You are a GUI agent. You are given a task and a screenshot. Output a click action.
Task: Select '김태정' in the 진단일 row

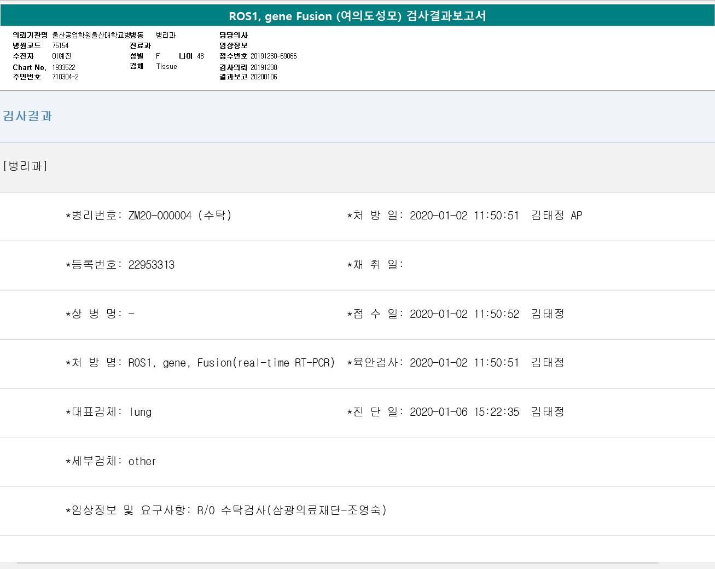tap(548, 412)
